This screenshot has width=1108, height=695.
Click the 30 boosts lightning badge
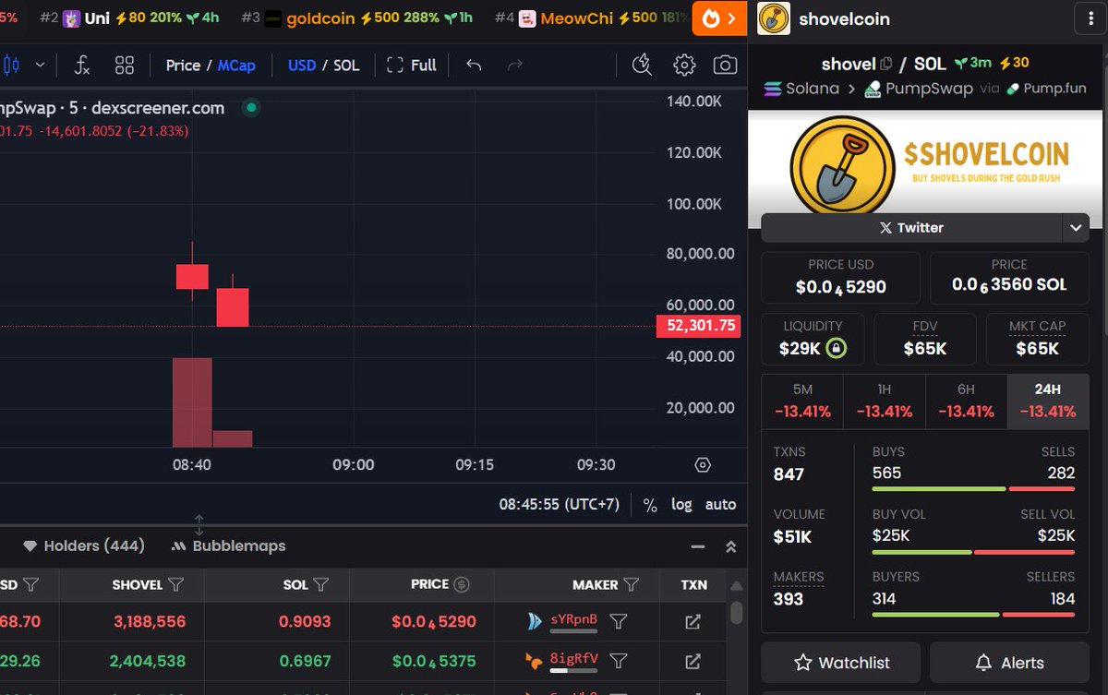click(1015, 63)
